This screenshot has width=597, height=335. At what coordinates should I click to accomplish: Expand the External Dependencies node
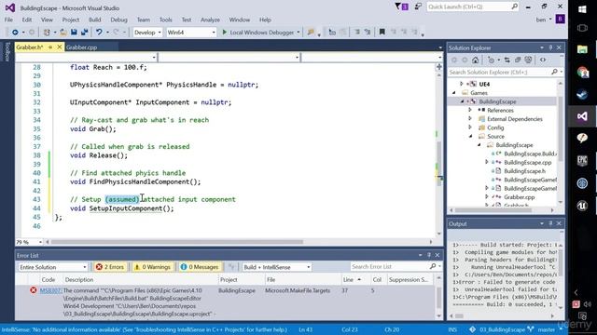tap(470, 119)
